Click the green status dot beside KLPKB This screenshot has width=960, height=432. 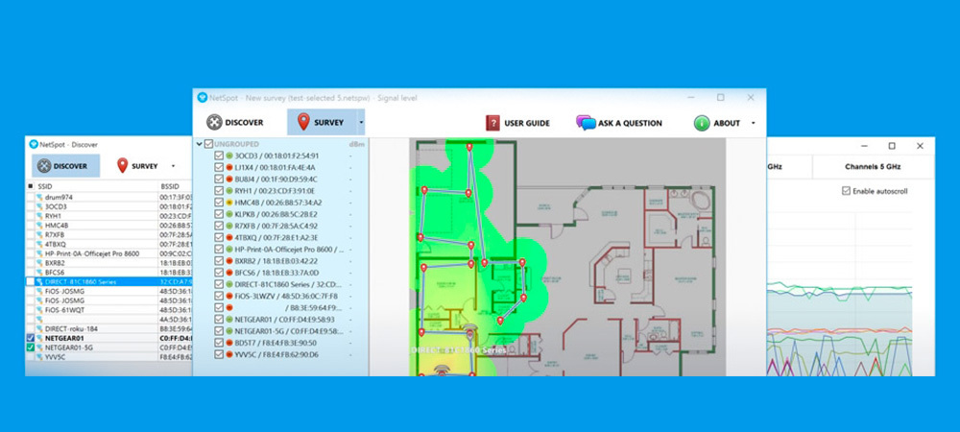[x=229, y=214]
